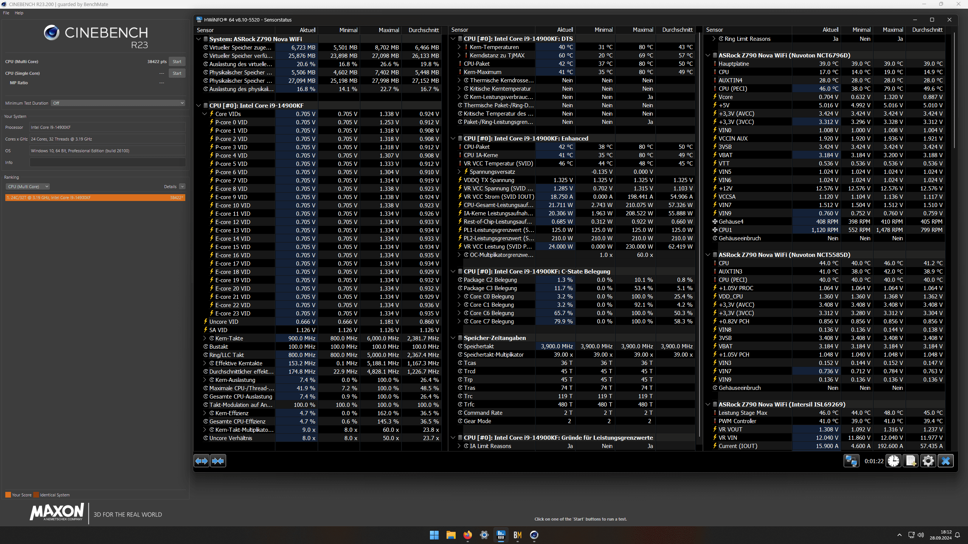Expand the Kern-Temperaturen sensor row

point(459,47)
